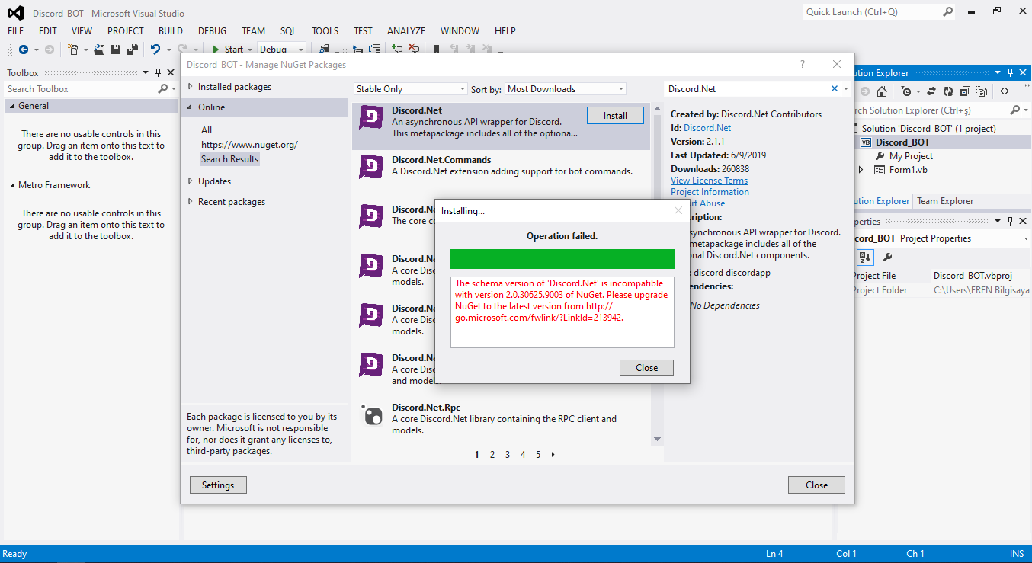Screen dimensions: 1032x563
Task: Expand the Form1.vb tree node
Action: point(861,170)
